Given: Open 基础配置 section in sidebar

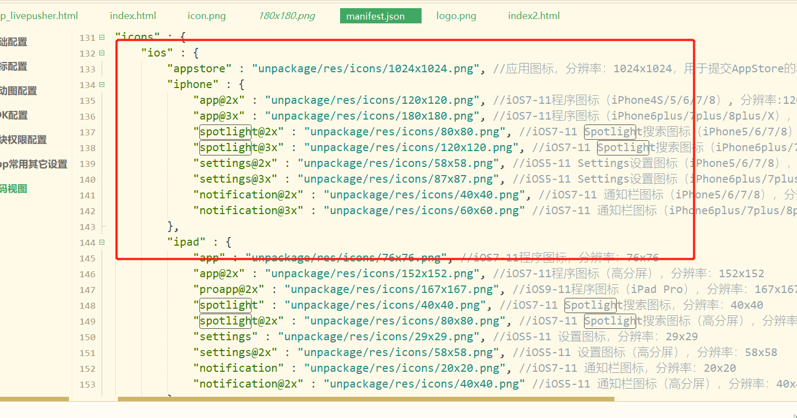Looking at the screenshot, I should coord(14,42).
